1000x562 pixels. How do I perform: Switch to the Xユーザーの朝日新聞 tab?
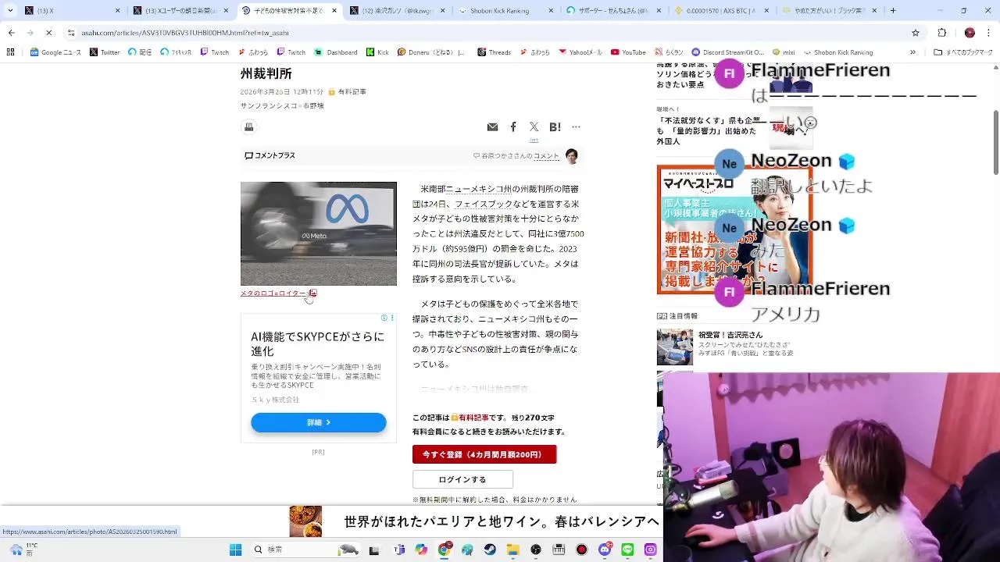pos(180,11)
